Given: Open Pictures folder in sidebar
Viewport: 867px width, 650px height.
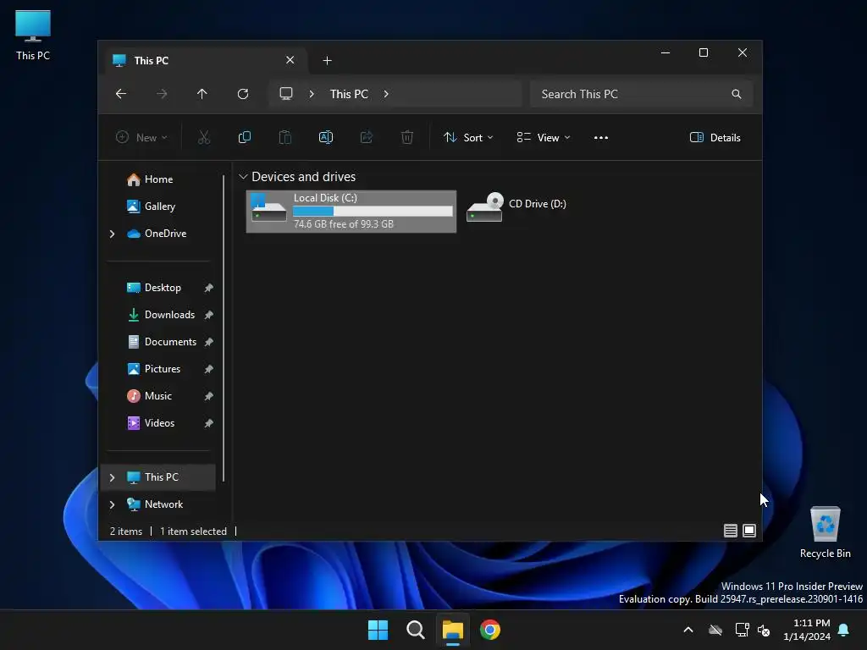Looking at the screenshot, I should 163,369.
